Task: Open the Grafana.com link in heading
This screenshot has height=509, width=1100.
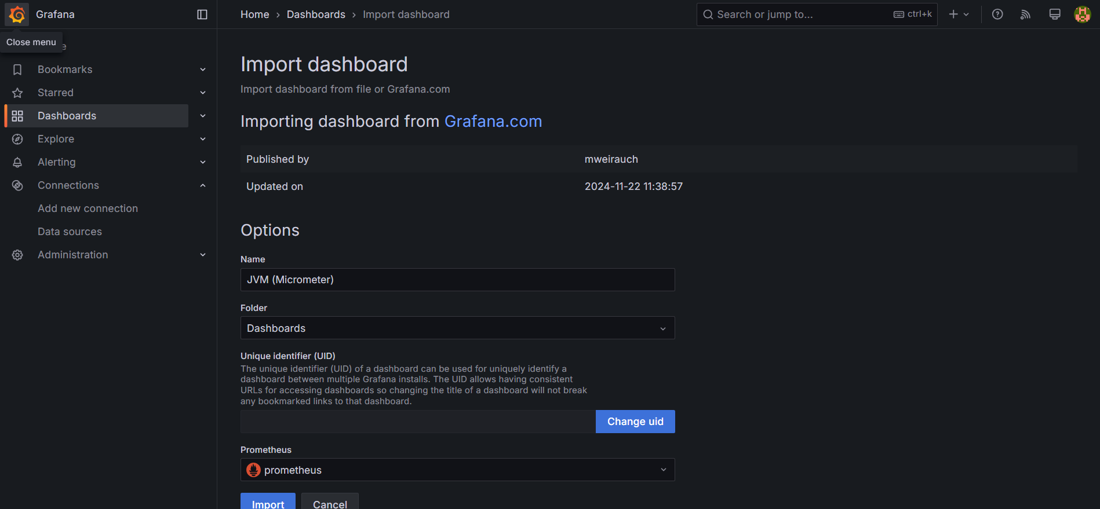Action: coord(493,121)
